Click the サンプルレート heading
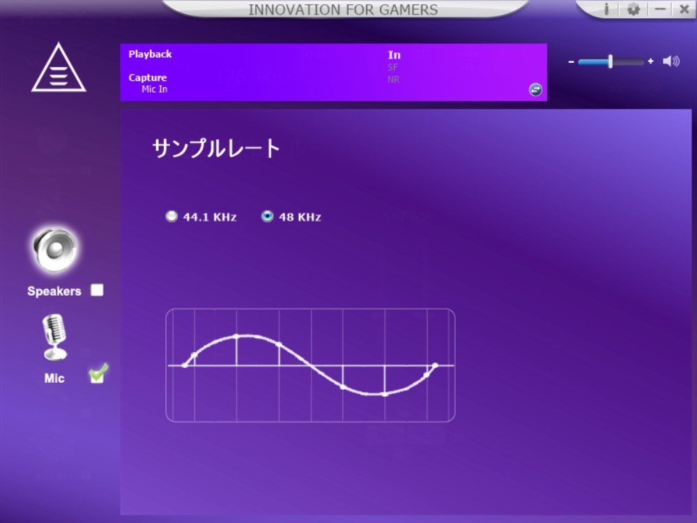The height and width of the screenshot is (523, 697). click(x=216, y=148)
